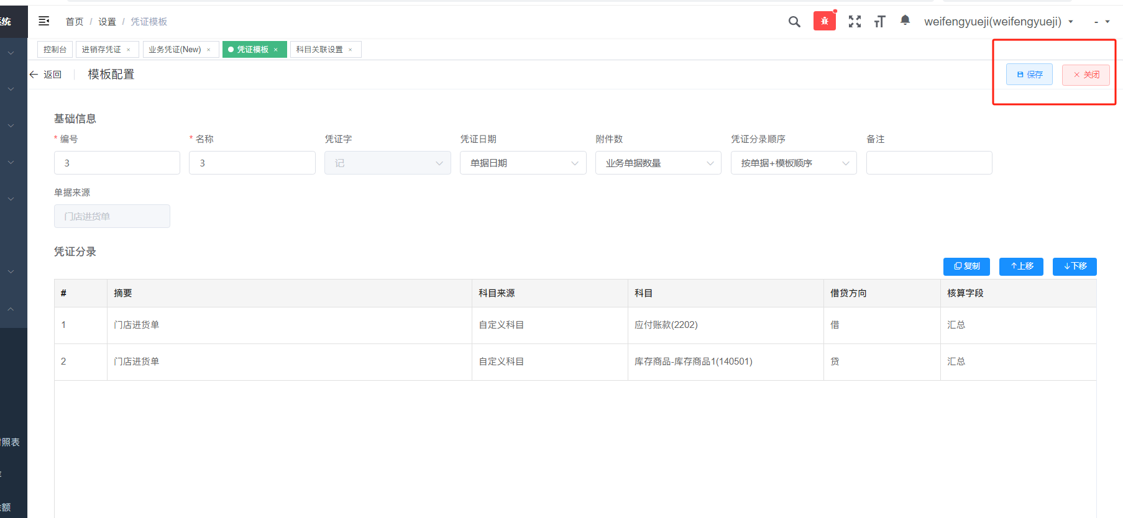Toggle the sidebar collapse hamburger icon
The width and height of the screenshot is (1123, 518).
point(44,21)
